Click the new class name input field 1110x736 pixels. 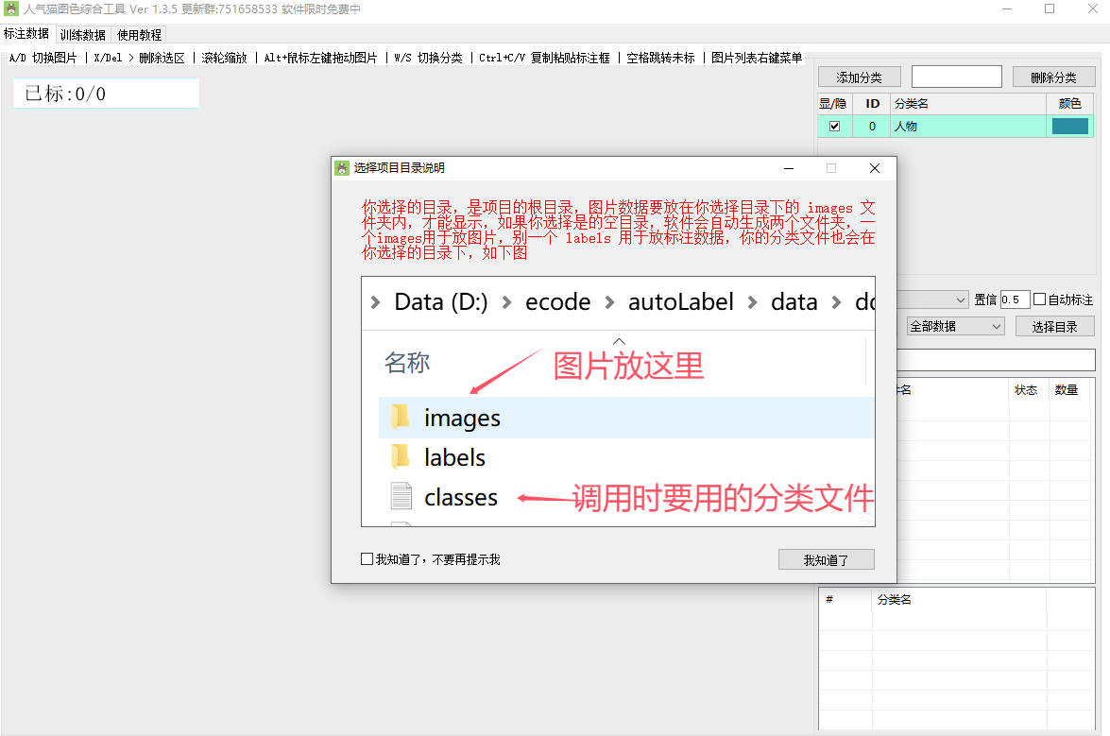click(956, 77)
